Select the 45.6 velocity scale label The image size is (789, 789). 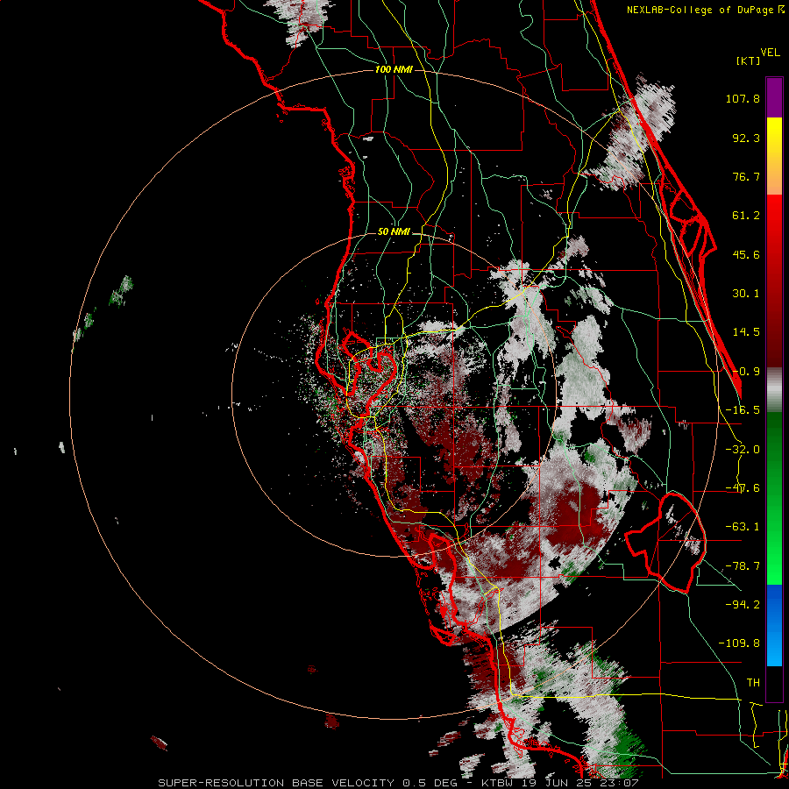tap(746, 254)
